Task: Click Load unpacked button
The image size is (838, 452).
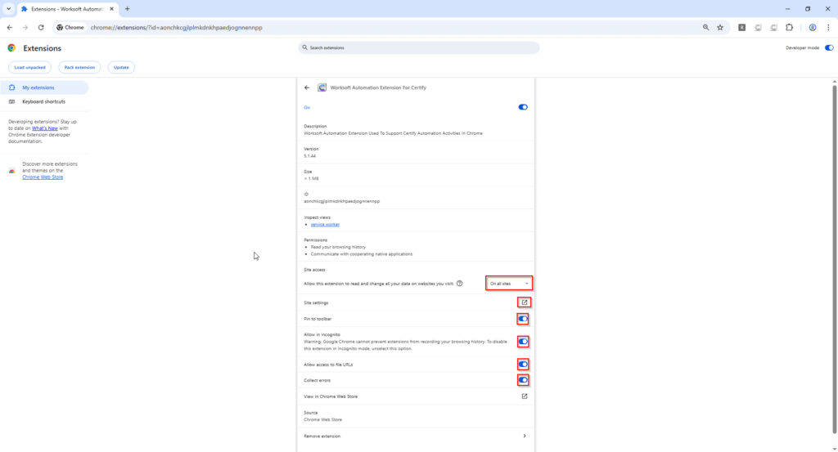Action: pos(30,67)
